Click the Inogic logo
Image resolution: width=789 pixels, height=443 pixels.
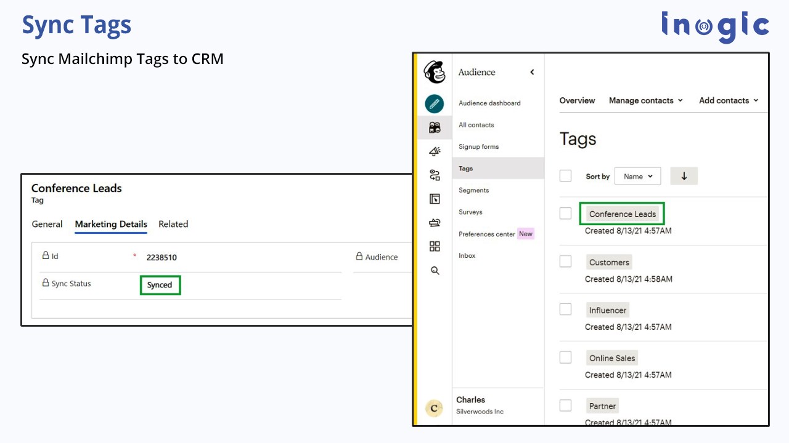click(x=715, y=27)
